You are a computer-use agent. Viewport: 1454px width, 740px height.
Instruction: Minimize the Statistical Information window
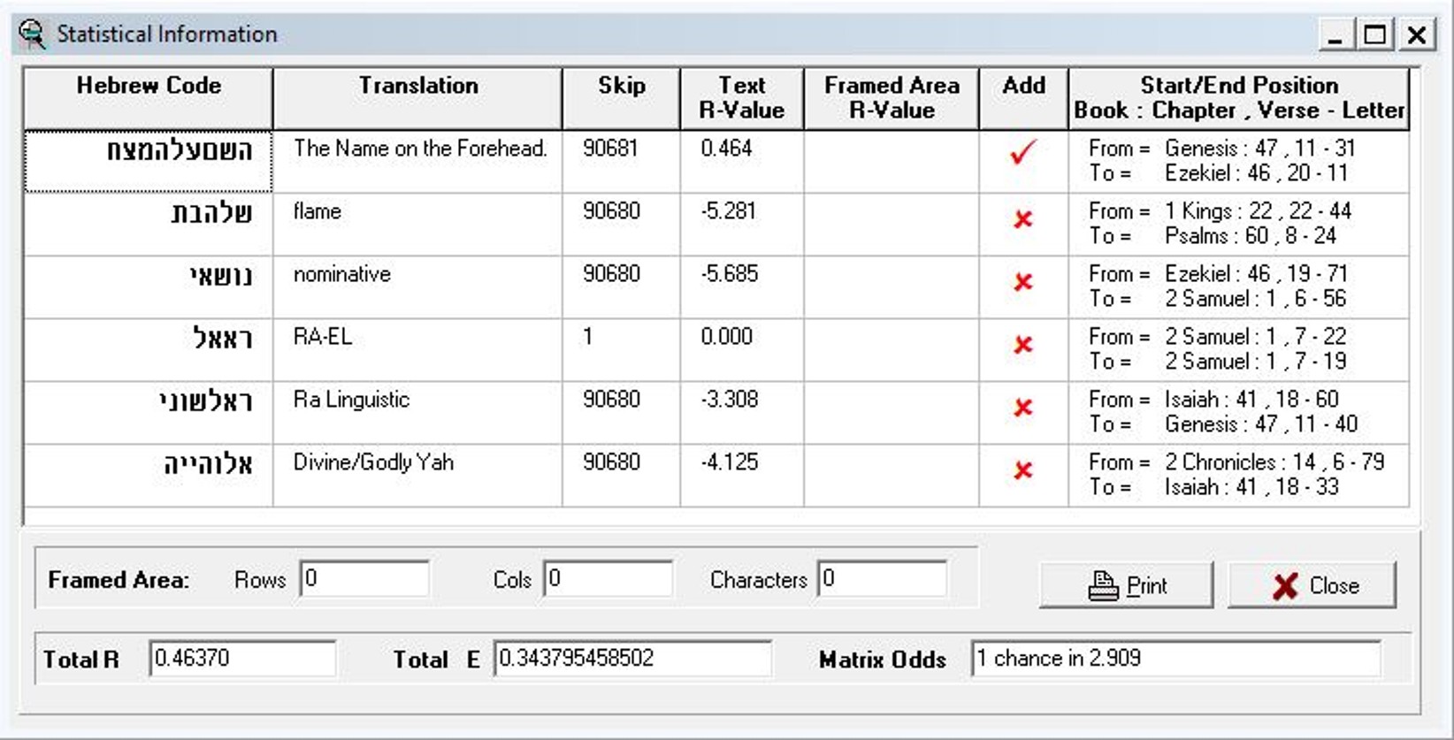pos(1335,34)
